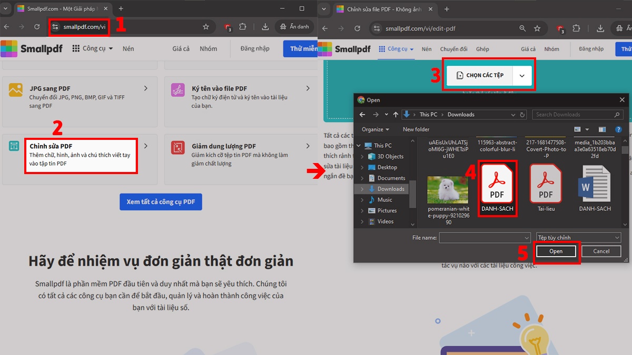This screenshot has width=632, height=355.
Task: Select Nhóm in the left window navigation
Action: click(209, 48)
